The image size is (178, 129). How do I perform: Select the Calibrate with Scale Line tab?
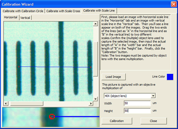click(99, 11)
